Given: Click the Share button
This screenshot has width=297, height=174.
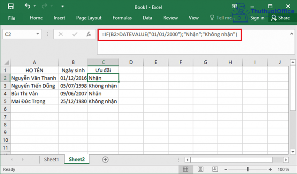Looking at the screenshot, I should [280, 18].
